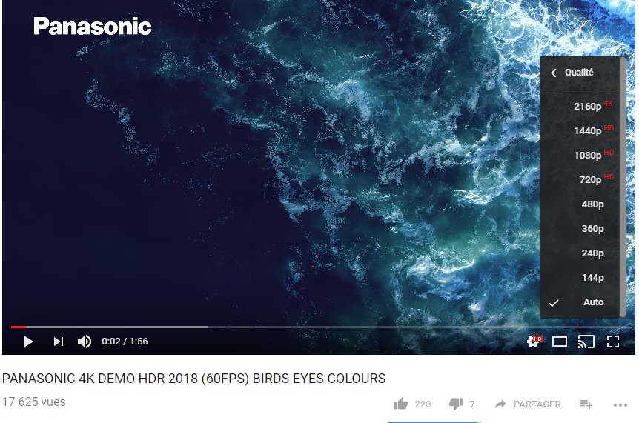Viewport: 639px width, 423px height.
Task: Dislike the video with thumbs down
Action: coord(456,404)
